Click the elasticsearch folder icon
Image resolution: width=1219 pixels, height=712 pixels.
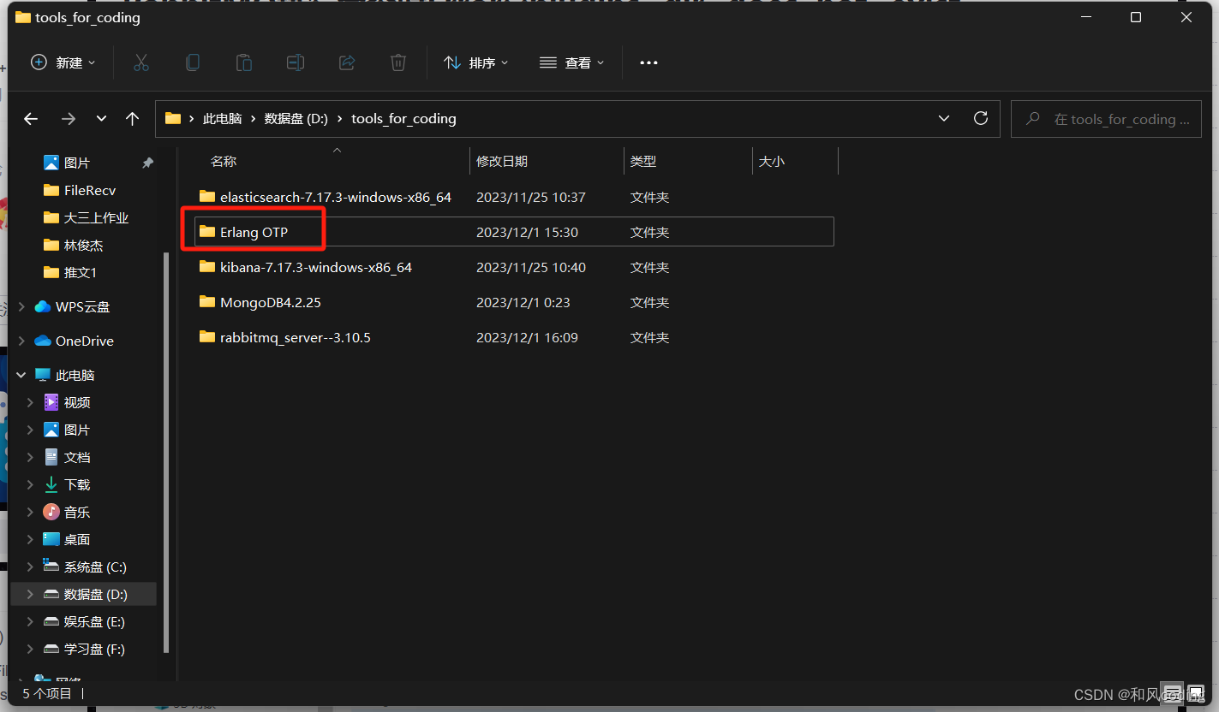[207, 197]
